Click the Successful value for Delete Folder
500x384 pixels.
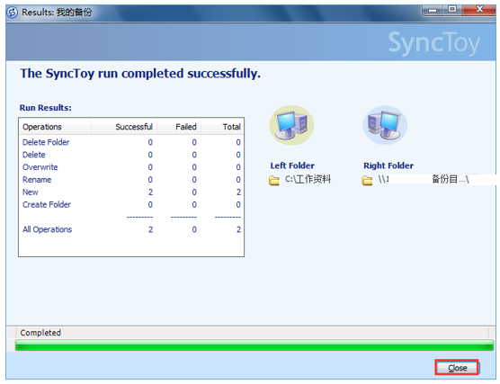coord(150,142)
